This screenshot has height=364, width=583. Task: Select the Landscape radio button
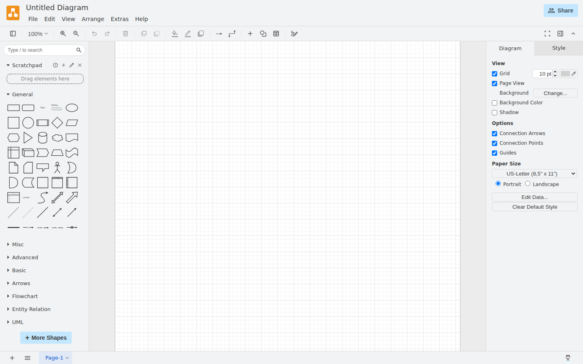coord(528,184)
